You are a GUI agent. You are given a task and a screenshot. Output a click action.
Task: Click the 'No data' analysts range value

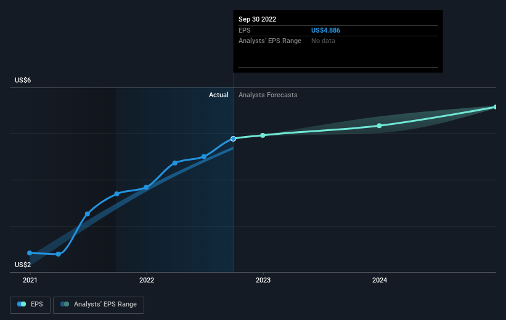323,41
